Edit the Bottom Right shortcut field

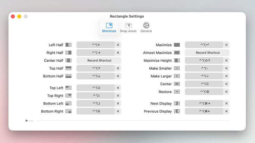pos(95,111)
